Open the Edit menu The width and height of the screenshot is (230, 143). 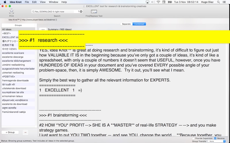(x=34, y=2)
